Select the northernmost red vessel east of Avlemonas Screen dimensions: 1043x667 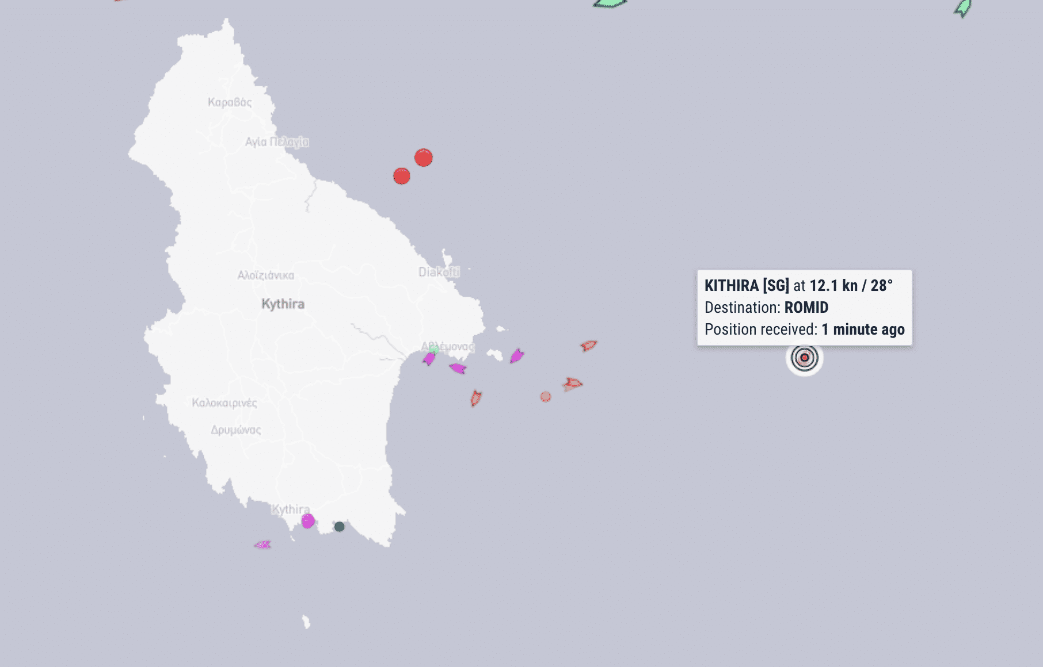[x=588, y=346]
